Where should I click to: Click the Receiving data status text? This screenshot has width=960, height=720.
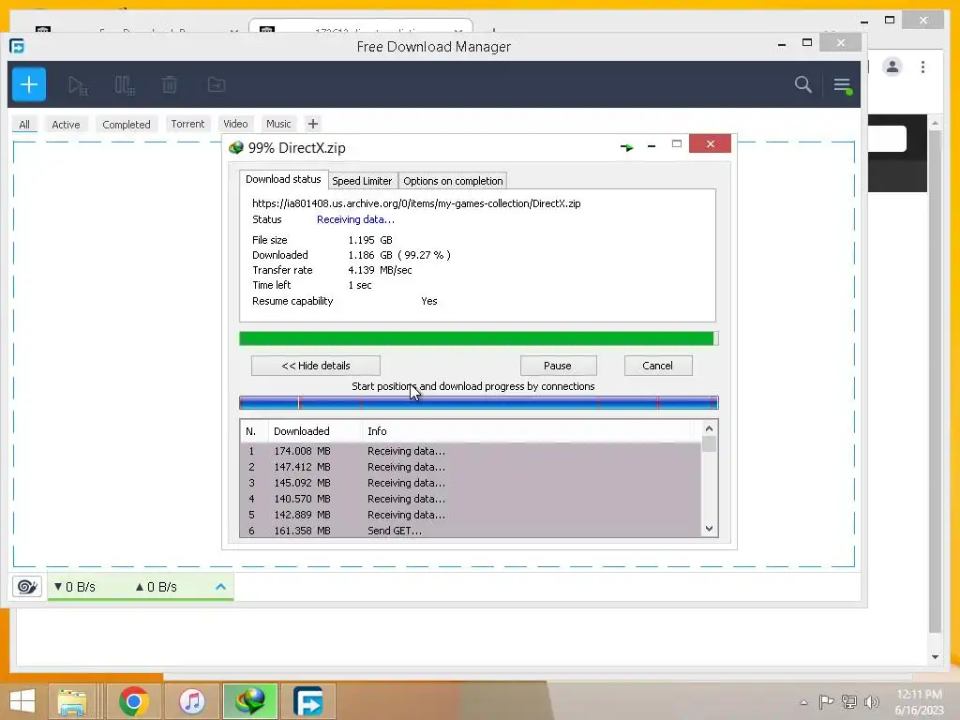tap(355, 219)
